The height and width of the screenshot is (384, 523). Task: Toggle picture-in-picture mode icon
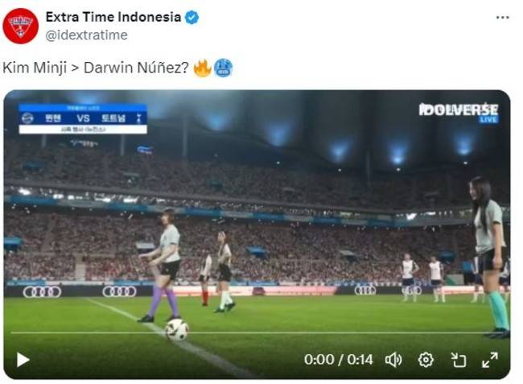point(459,360)
